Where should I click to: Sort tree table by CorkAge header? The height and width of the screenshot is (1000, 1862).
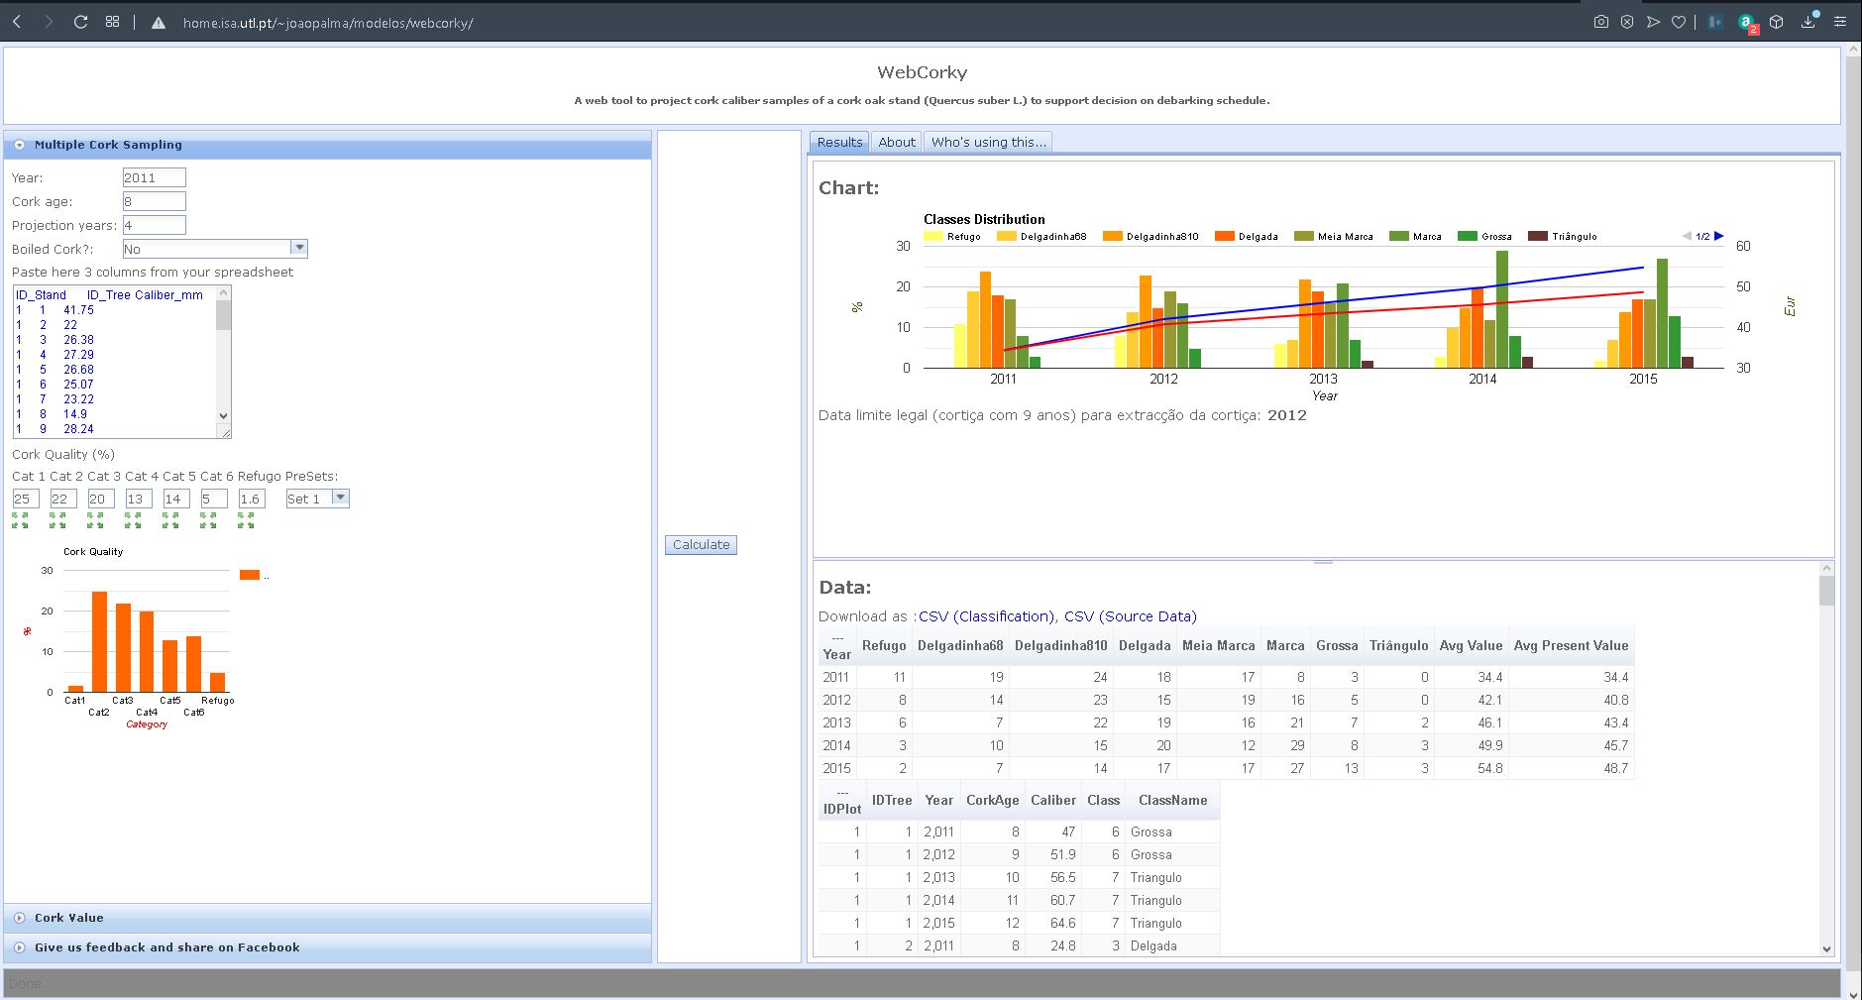[992, 800]
